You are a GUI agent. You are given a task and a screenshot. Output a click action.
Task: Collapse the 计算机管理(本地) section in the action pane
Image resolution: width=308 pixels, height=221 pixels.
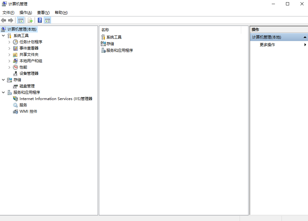click(305, 37)
